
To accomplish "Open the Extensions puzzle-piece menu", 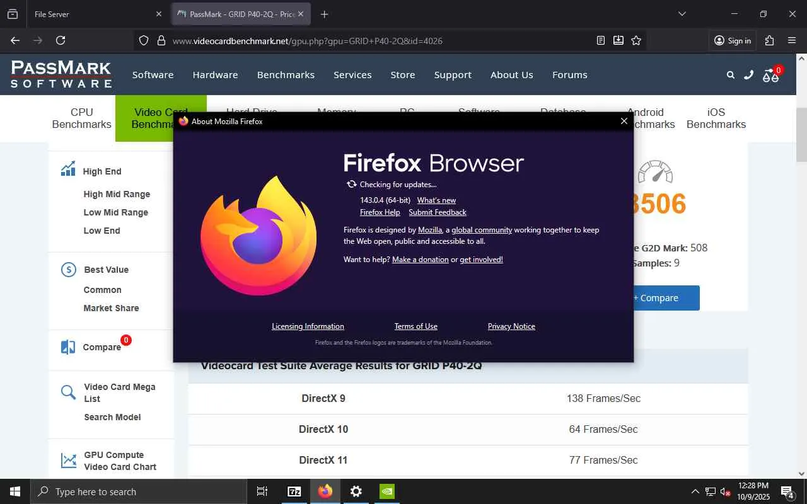I will 769,40.
